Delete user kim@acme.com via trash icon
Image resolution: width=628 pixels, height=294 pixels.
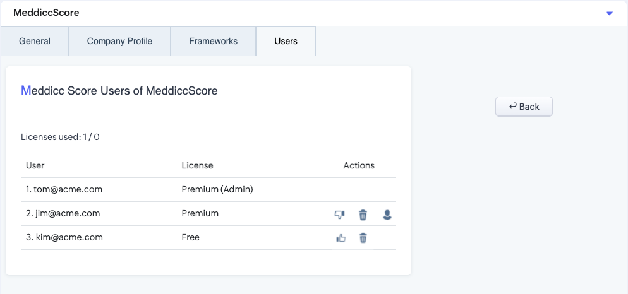pyautogui.click(x=363, y=238)
